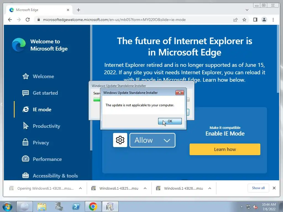Click the browser forward arrow
The height and width of the screenshot is (212, 283).
[x=19, y=20]
